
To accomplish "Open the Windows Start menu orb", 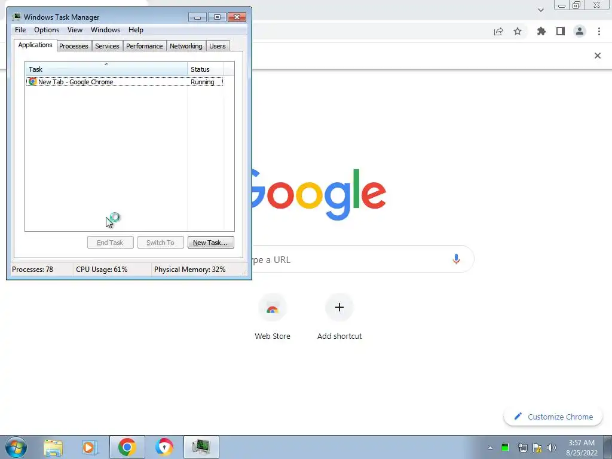I will (16, 447).
